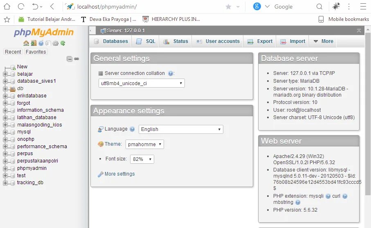Switch to the SQL tab

click(146, 41)
